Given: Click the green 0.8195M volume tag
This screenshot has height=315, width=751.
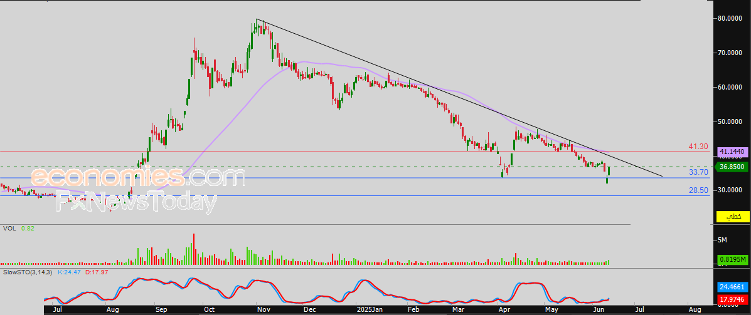Looking at the screenshot, I should (733, 260).
